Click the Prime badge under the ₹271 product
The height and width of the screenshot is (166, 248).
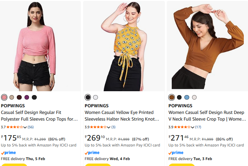click(x=176, y=153)
